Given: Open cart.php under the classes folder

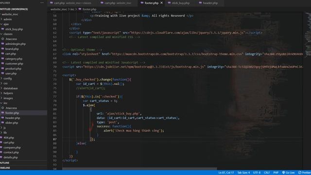Looking at the screenshot, I should click(x=11, y=54).
